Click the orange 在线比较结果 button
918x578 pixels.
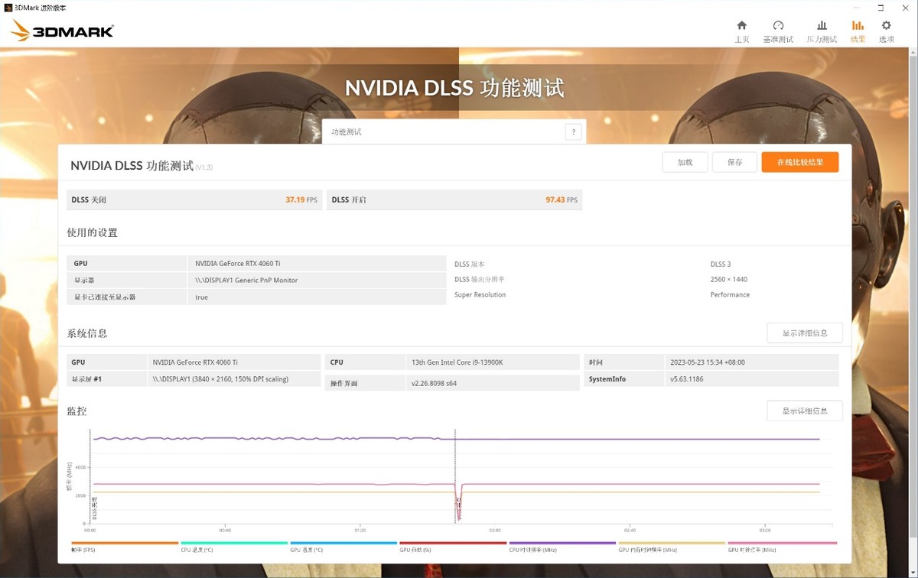[x=799, y=161]
